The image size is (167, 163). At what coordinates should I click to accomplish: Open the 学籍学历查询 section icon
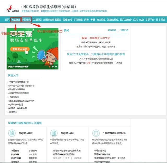12,133
